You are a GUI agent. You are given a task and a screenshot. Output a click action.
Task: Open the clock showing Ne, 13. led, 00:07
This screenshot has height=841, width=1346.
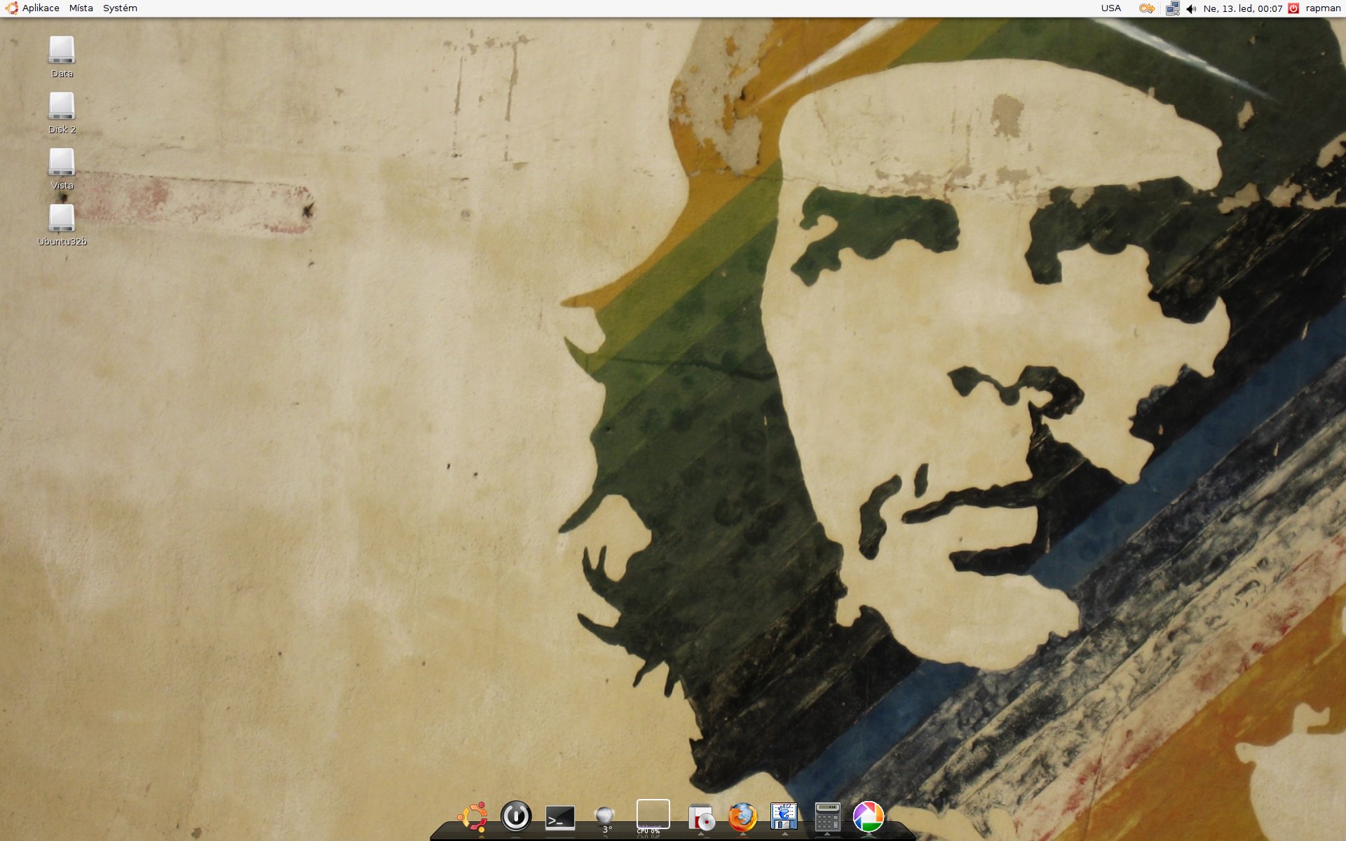[1243, 8]
